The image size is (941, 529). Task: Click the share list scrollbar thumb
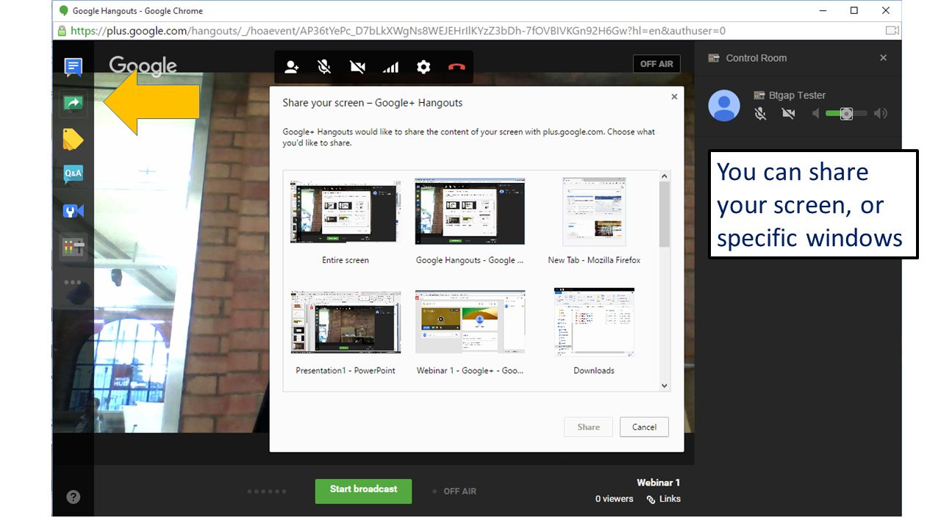click(x=665, y=215)
